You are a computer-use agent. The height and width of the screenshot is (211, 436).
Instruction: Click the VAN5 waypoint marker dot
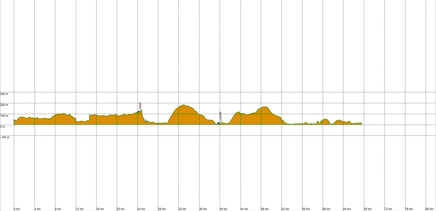tap(138, 112)
